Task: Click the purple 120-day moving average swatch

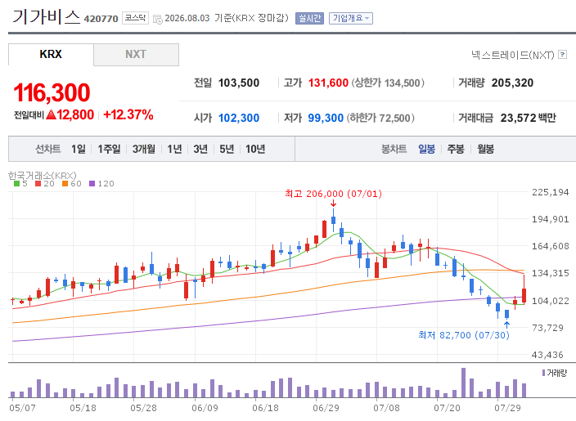Action: [92, 183]
